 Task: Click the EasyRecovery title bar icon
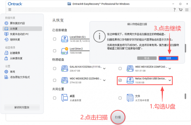69,4
